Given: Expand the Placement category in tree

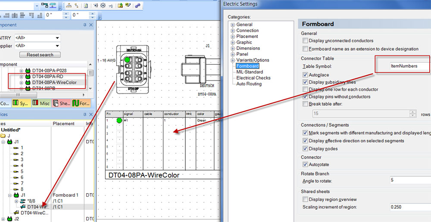Looking at the screenshot, I should click(233, 37).
